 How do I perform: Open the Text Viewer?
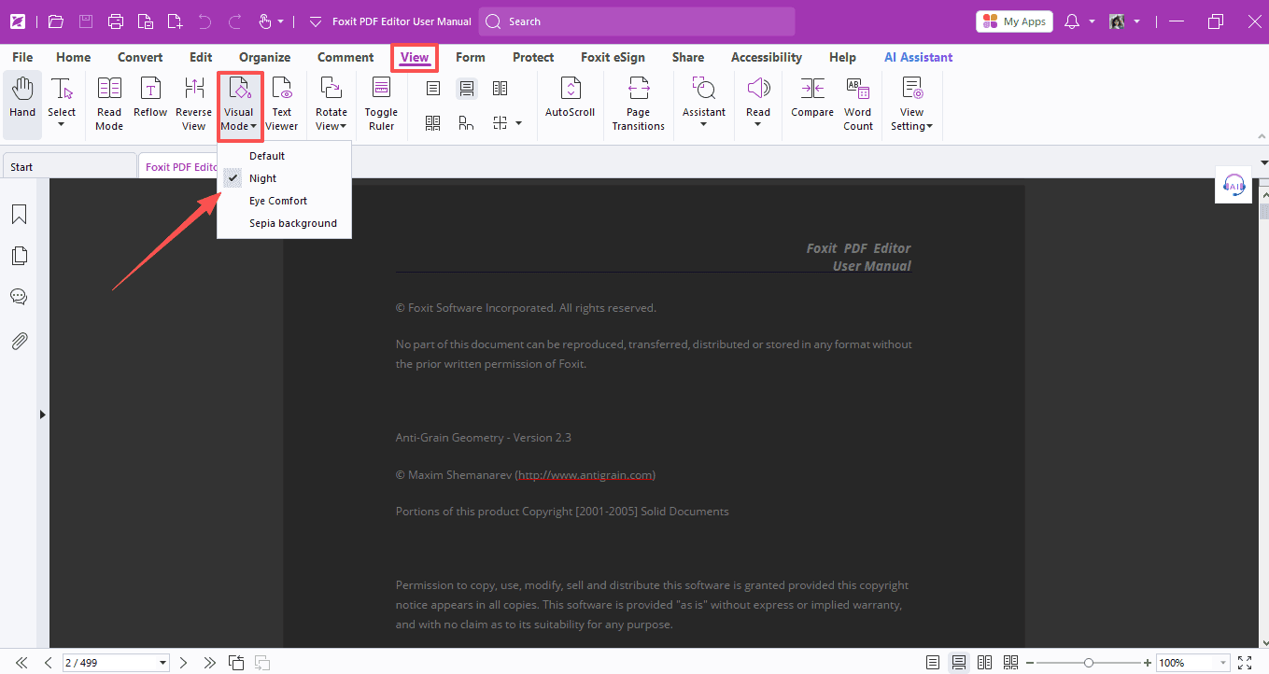(x=282, y=105)
